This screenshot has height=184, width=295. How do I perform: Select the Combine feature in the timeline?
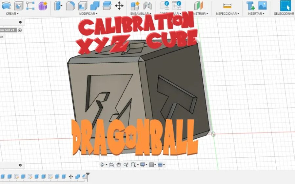click(77, 177)
